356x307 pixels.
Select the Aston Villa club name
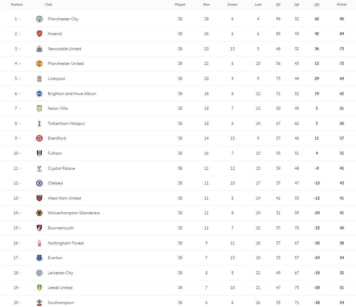[x=58, y=108]
